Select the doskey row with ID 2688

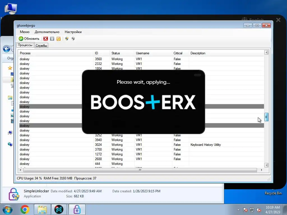pos(142,159)
